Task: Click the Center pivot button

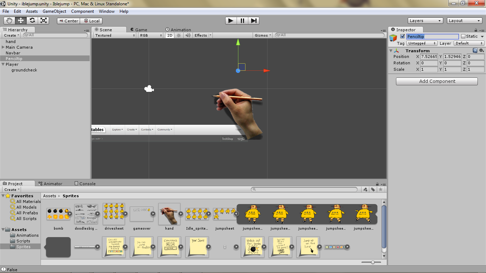Action: (x=68, y=21)
